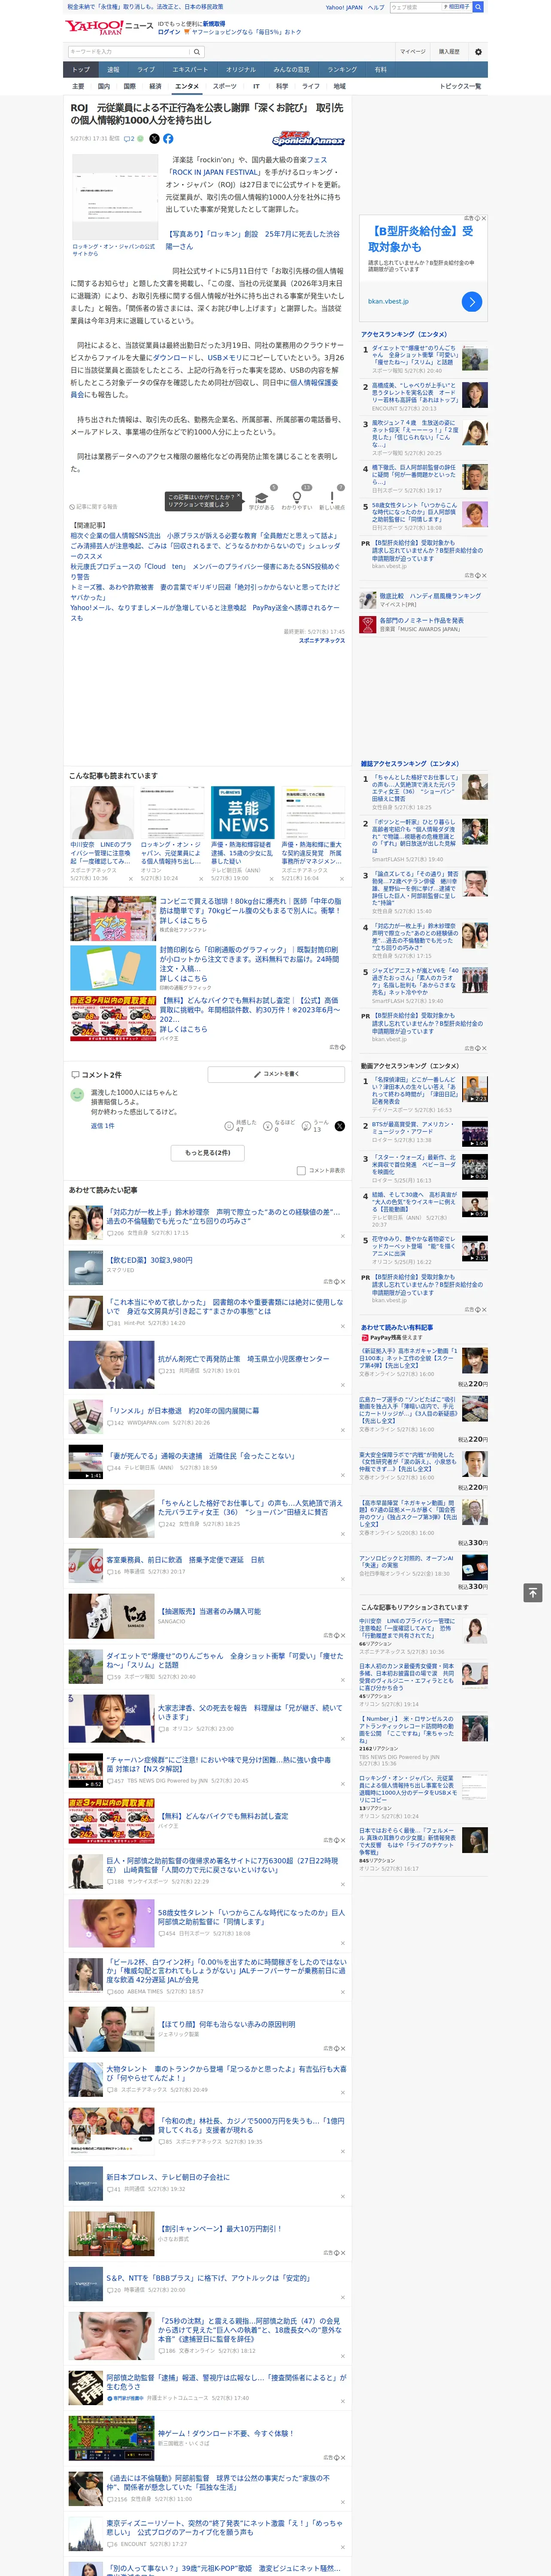
Task: Open the ヘルプ header link
Action: point(376,7)
